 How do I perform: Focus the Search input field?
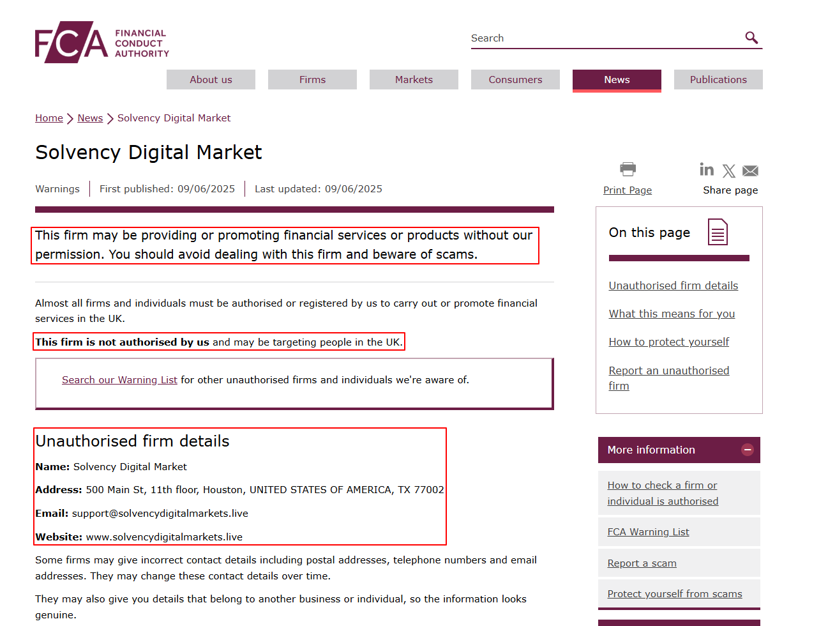606,38
